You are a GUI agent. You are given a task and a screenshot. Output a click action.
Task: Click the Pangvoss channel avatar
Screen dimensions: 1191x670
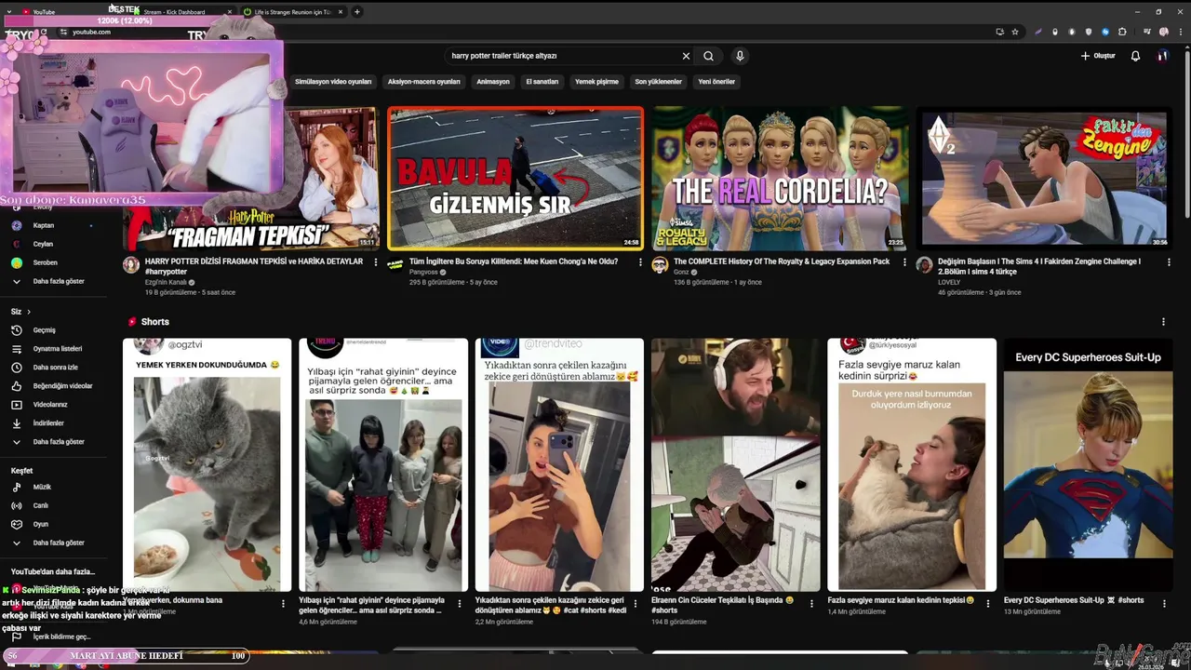tap(395, 265)
